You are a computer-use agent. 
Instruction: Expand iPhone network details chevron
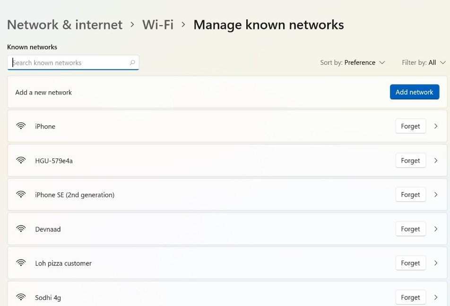click(436, 126)
